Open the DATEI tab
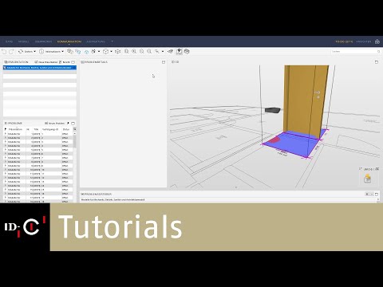The height and width of the screenshot is (287, 383). (x=9, y=41)
